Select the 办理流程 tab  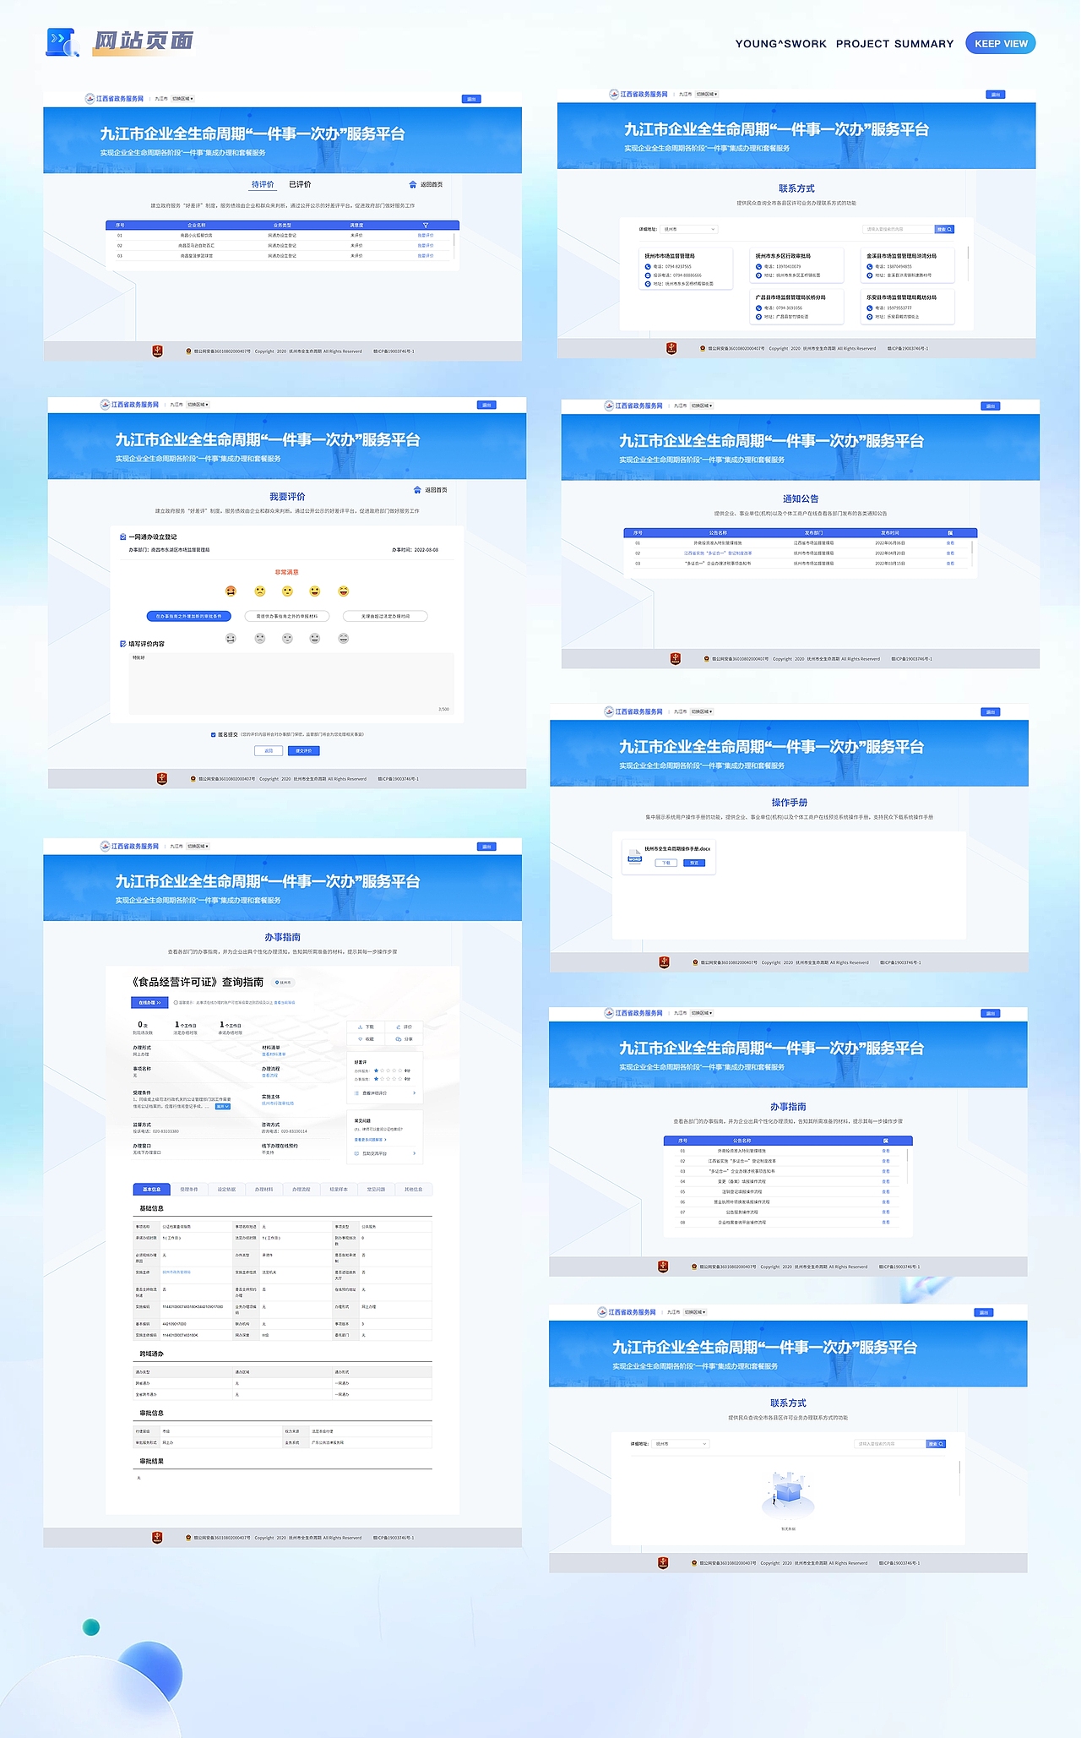(x=301, y=1189)
